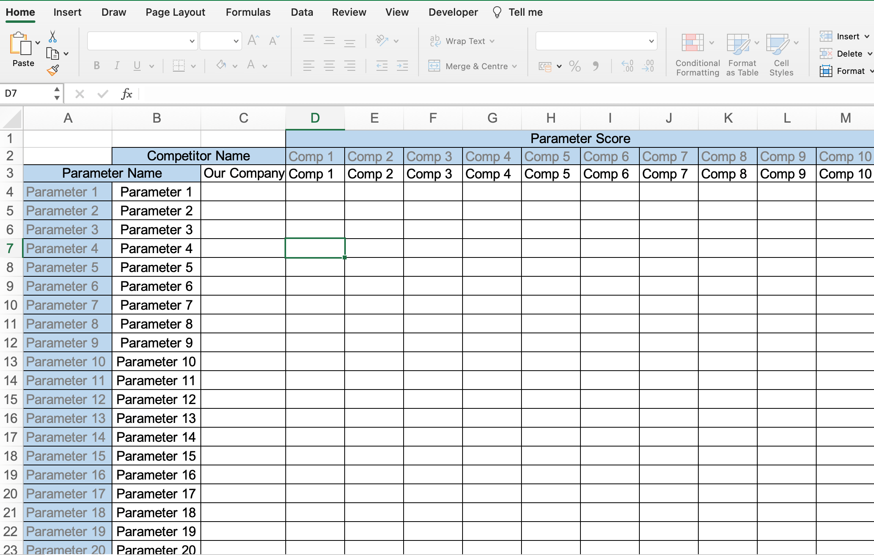The image size is (874, 555).
Task: Click the Comma Style icon
Action: click(x=595, y=66)
